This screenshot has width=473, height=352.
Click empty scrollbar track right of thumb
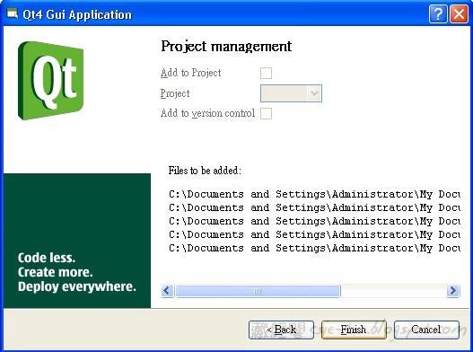pyautogui.click(x=394, y=291)
